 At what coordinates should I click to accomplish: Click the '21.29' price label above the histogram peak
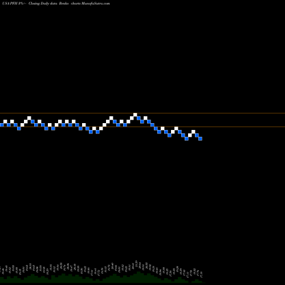point(136,263)
